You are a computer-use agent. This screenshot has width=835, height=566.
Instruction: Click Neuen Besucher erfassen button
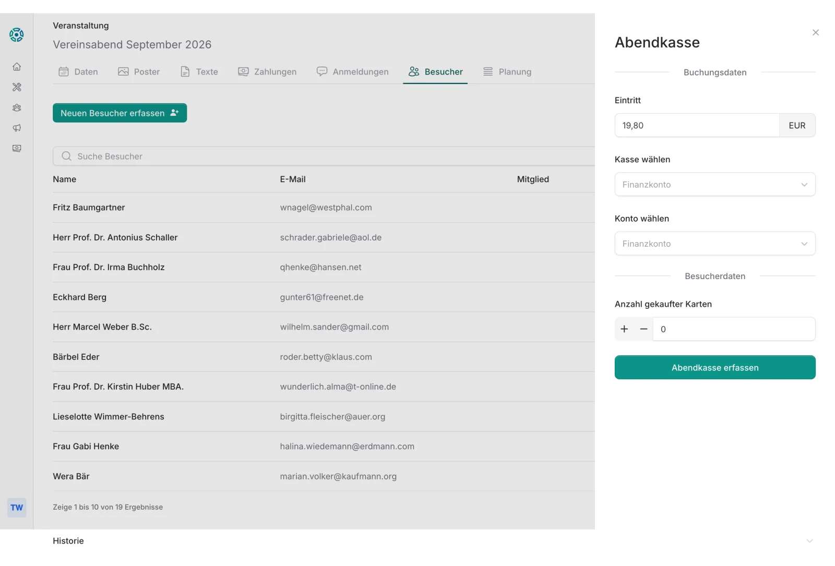coord(120,113)
